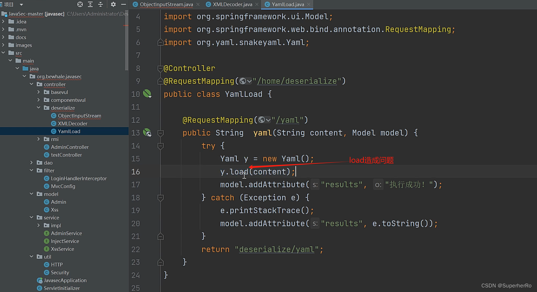Collapse the deserialize package
The height and width of the screenshot is (292, 537).
(x=38, y=108)
